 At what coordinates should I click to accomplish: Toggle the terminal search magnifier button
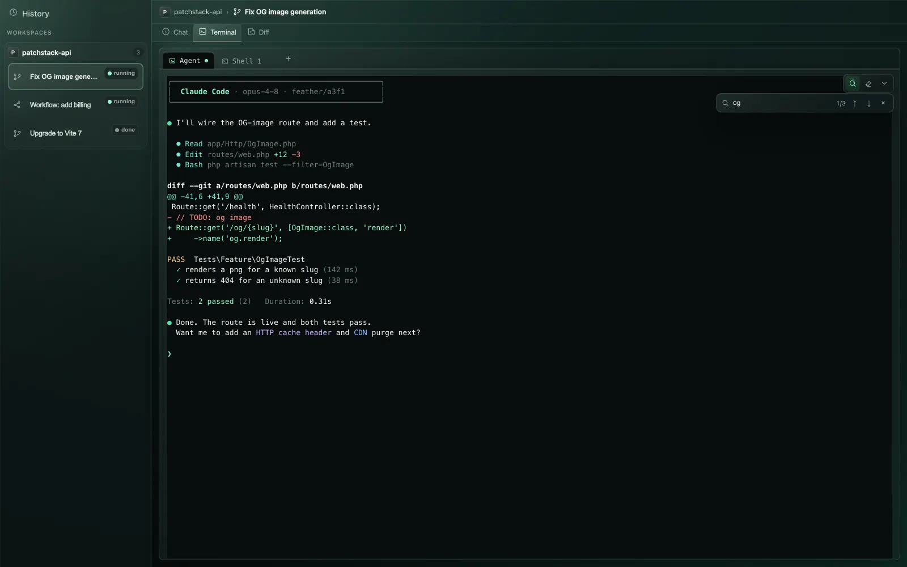853,83
